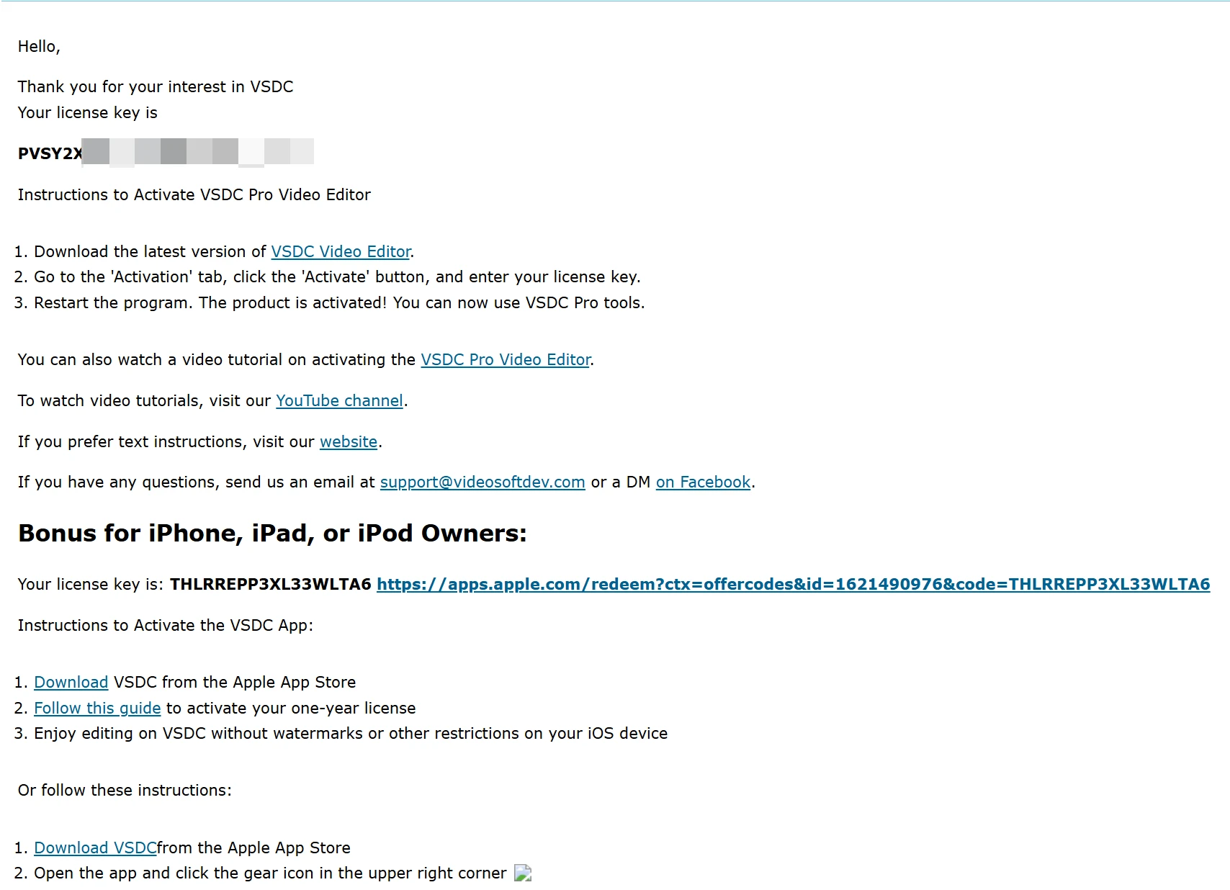This screenshot has height=890, width=1230.
Task: Click 'Enjoy editing on VSDC without watermarks' step
Action: click(x=351, y=733)
